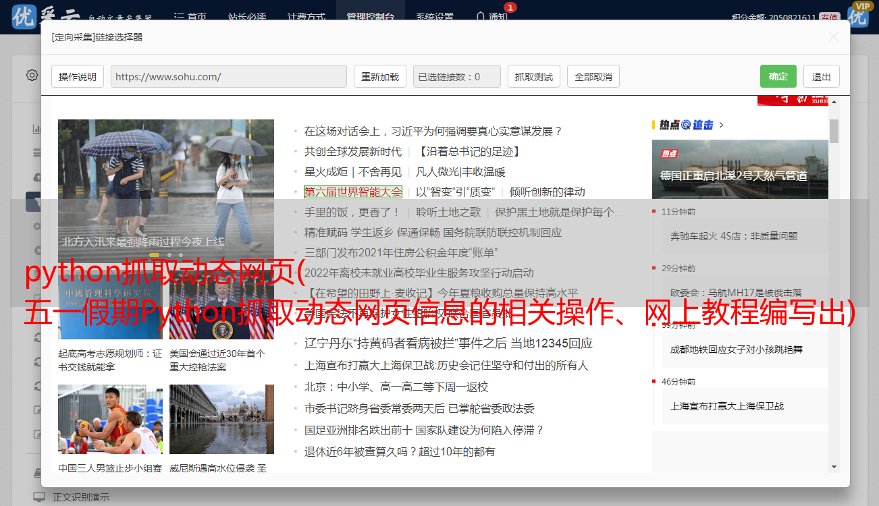This screenshot has width=879, height=506.
Task: Open 正文识别演示 sidebar item
Action: (x=81, y=497)
